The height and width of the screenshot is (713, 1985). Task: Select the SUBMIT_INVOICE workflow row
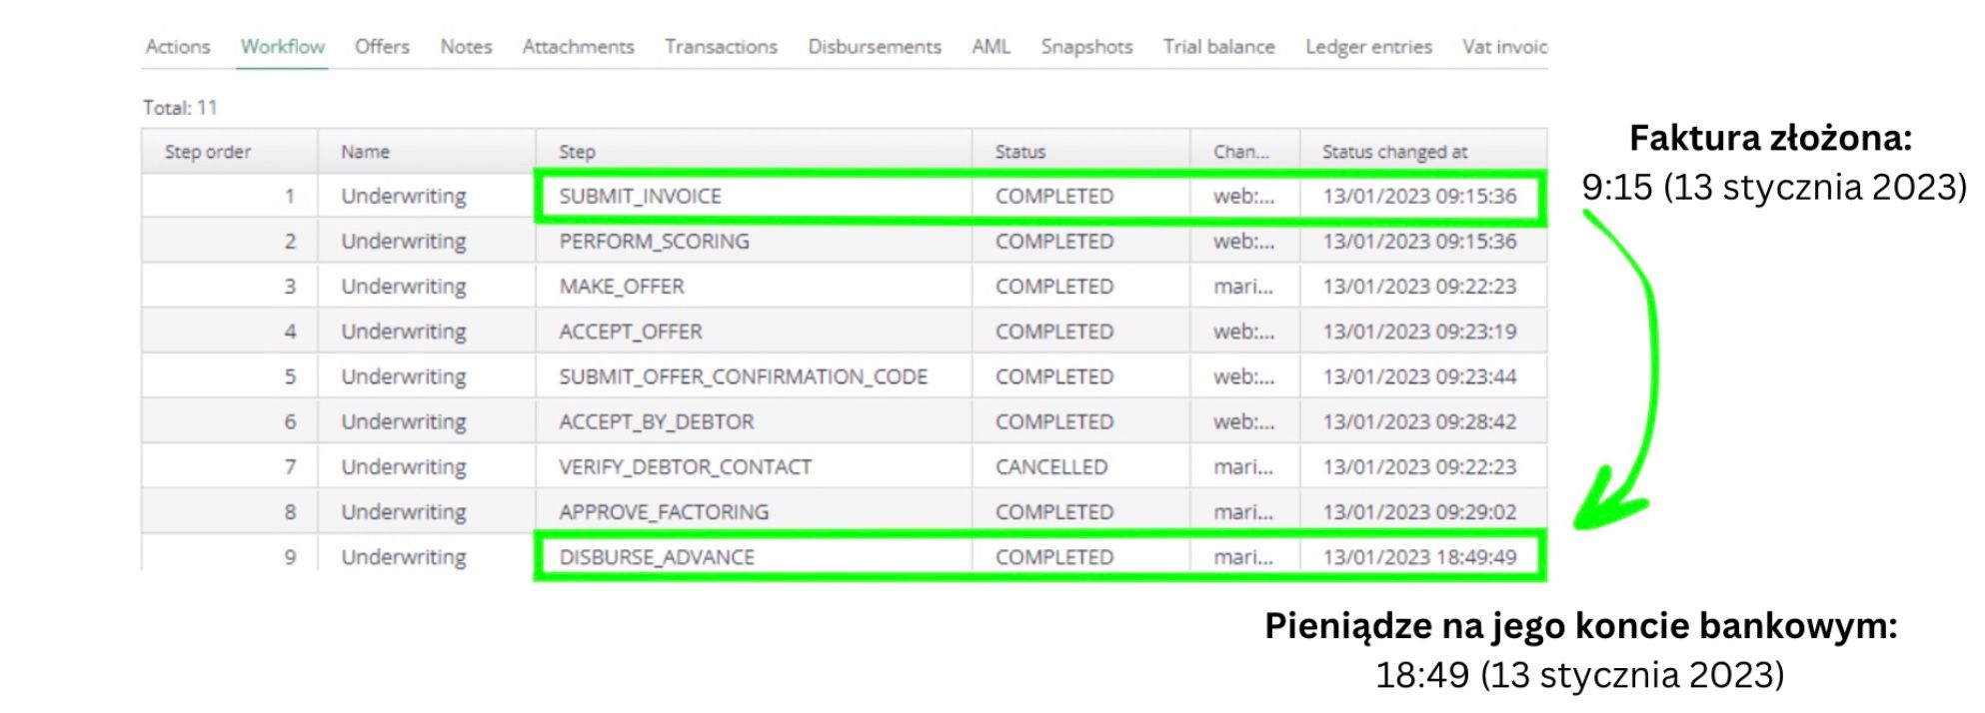click(640, 197)
